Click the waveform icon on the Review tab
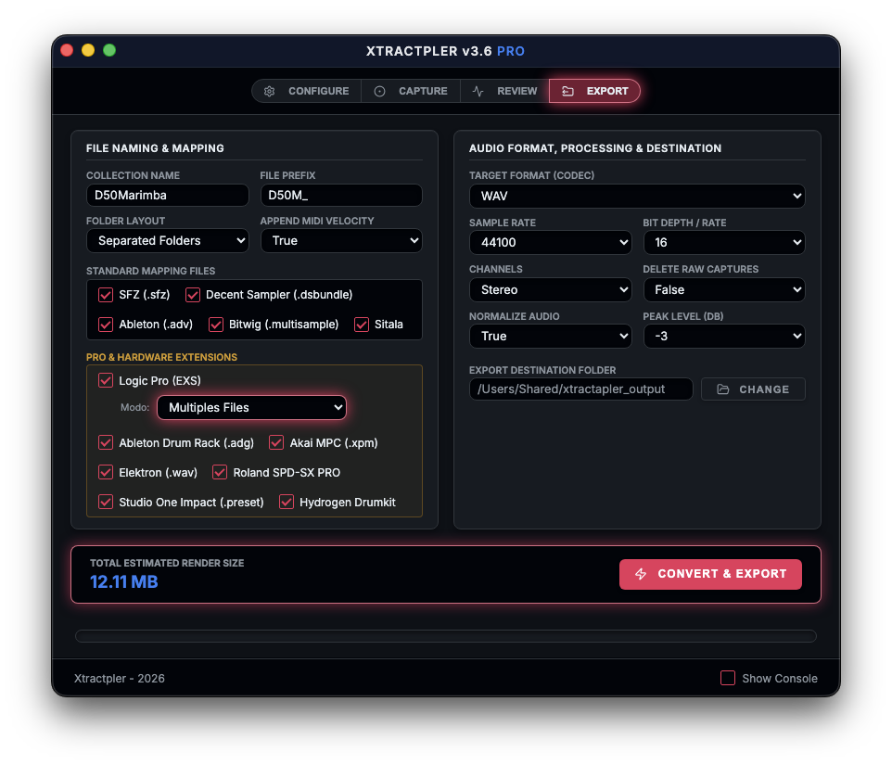Screen dimensions: 892x765 [x=478, y=91]
